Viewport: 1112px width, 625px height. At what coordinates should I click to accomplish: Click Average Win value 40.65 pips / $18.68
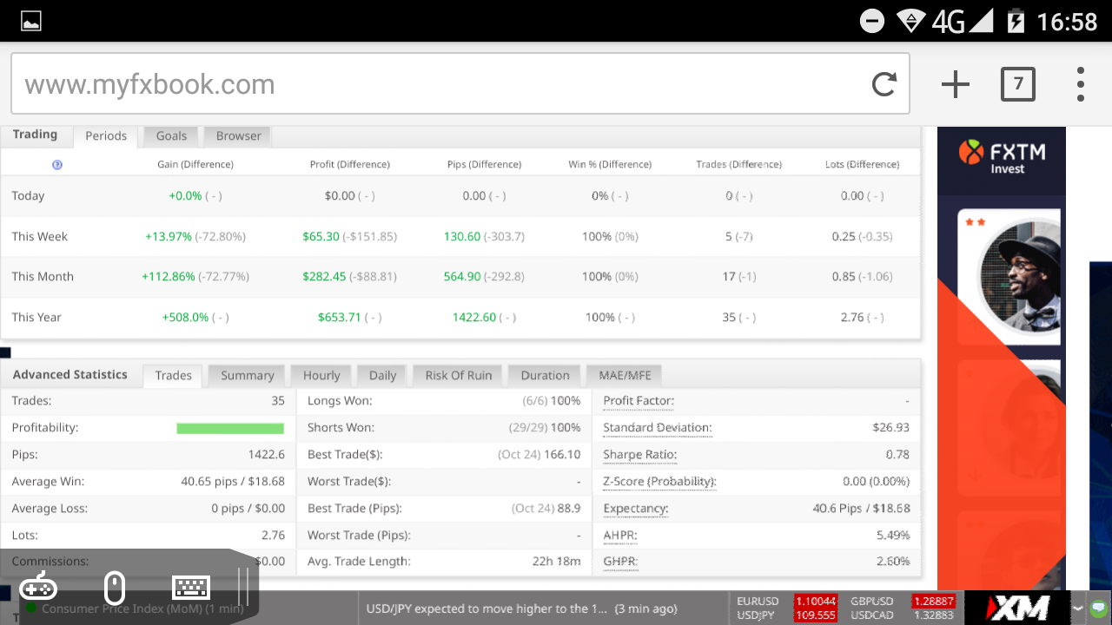[233, 482]
